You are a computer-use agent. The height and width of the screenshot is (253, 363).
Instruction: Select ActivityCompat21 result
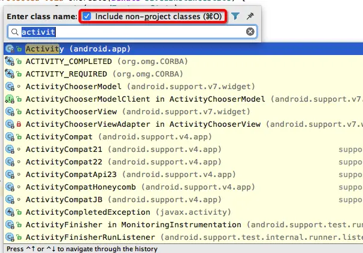(183, 149)
